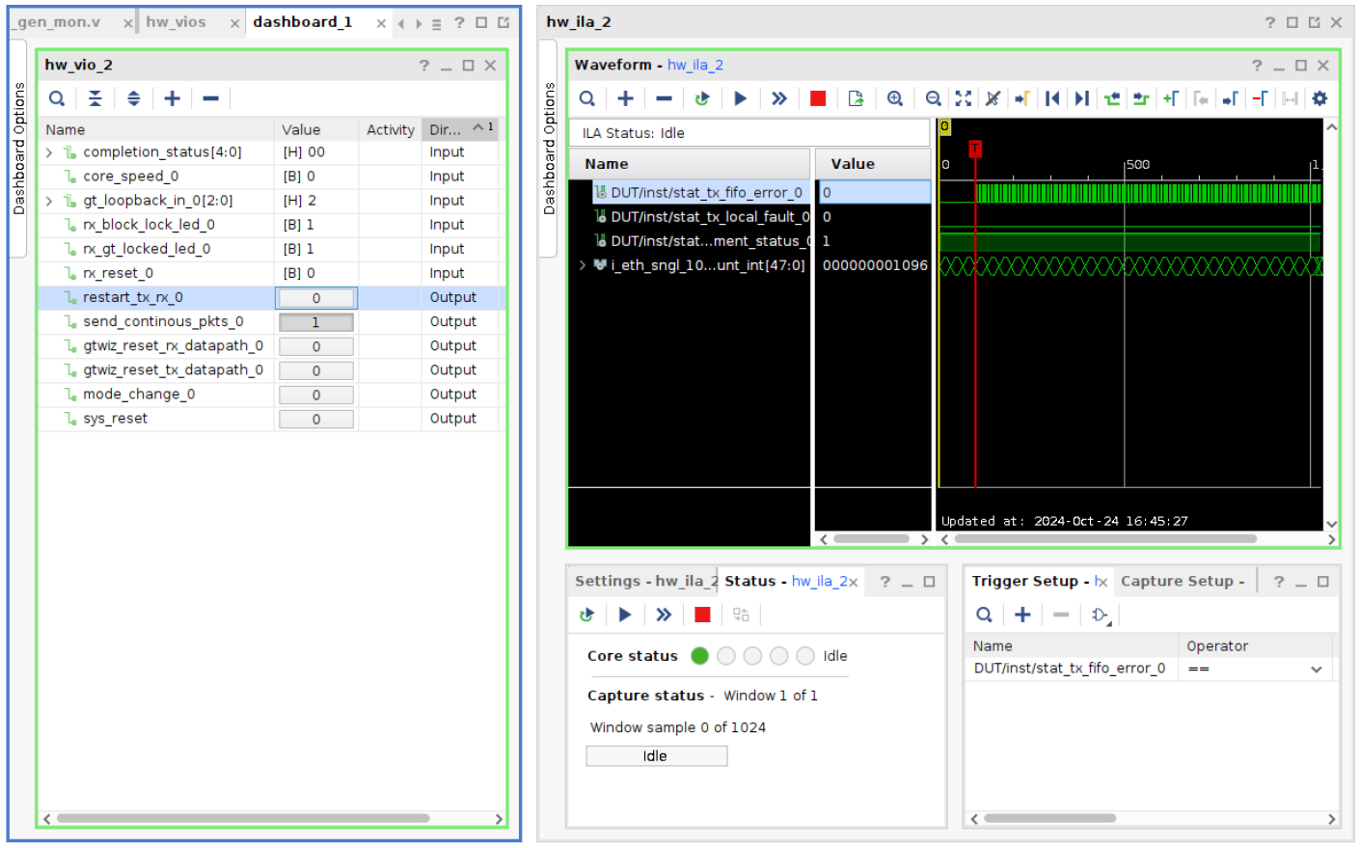Toggle gtwiz_reset_rx_datapath_0 value button

316,346
